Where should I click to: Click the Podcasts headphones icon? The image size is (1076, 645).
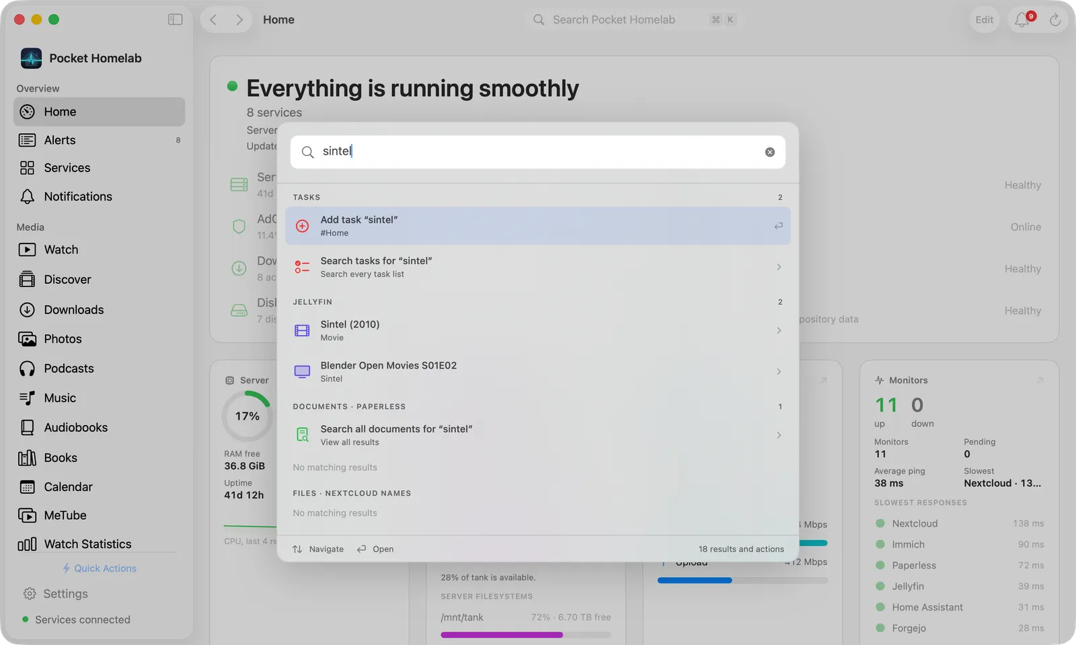27,369
